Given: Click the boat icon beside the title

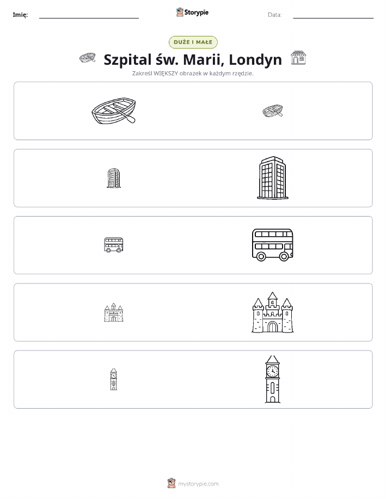Looking at the screenshot, I should tap(87, 58).
